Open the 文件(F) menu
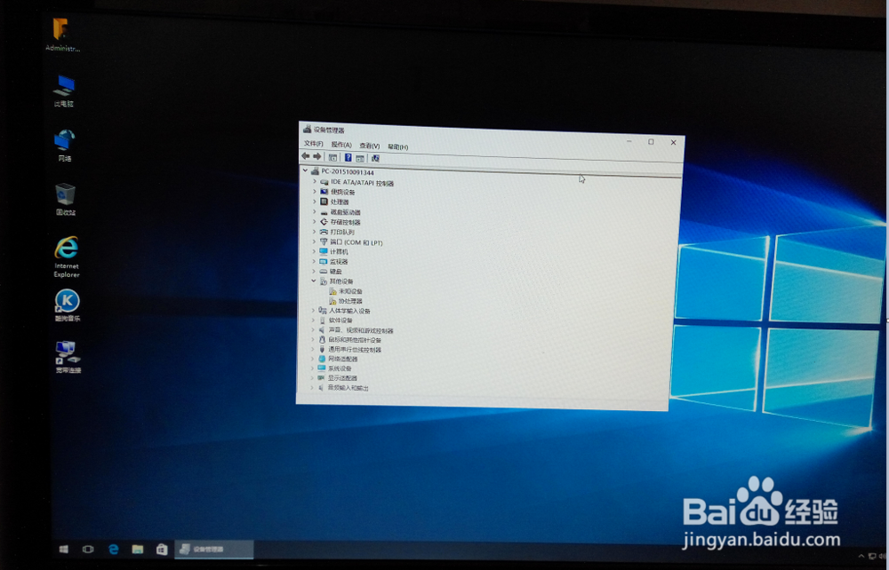 point(314,145)
